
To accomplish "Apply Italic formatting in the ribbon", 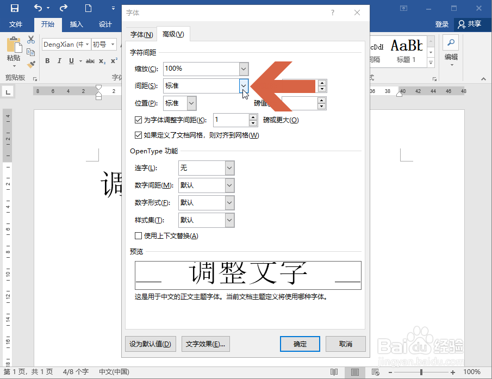I will [x=59, y=61].
